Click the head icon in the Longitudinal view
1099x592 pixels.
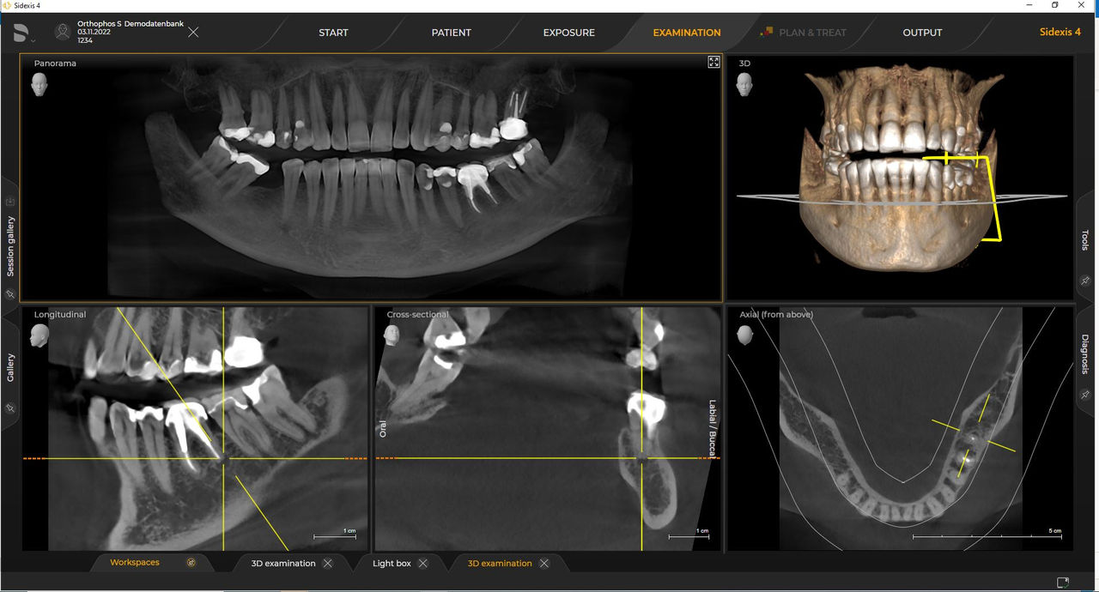(x=39, y=335)
